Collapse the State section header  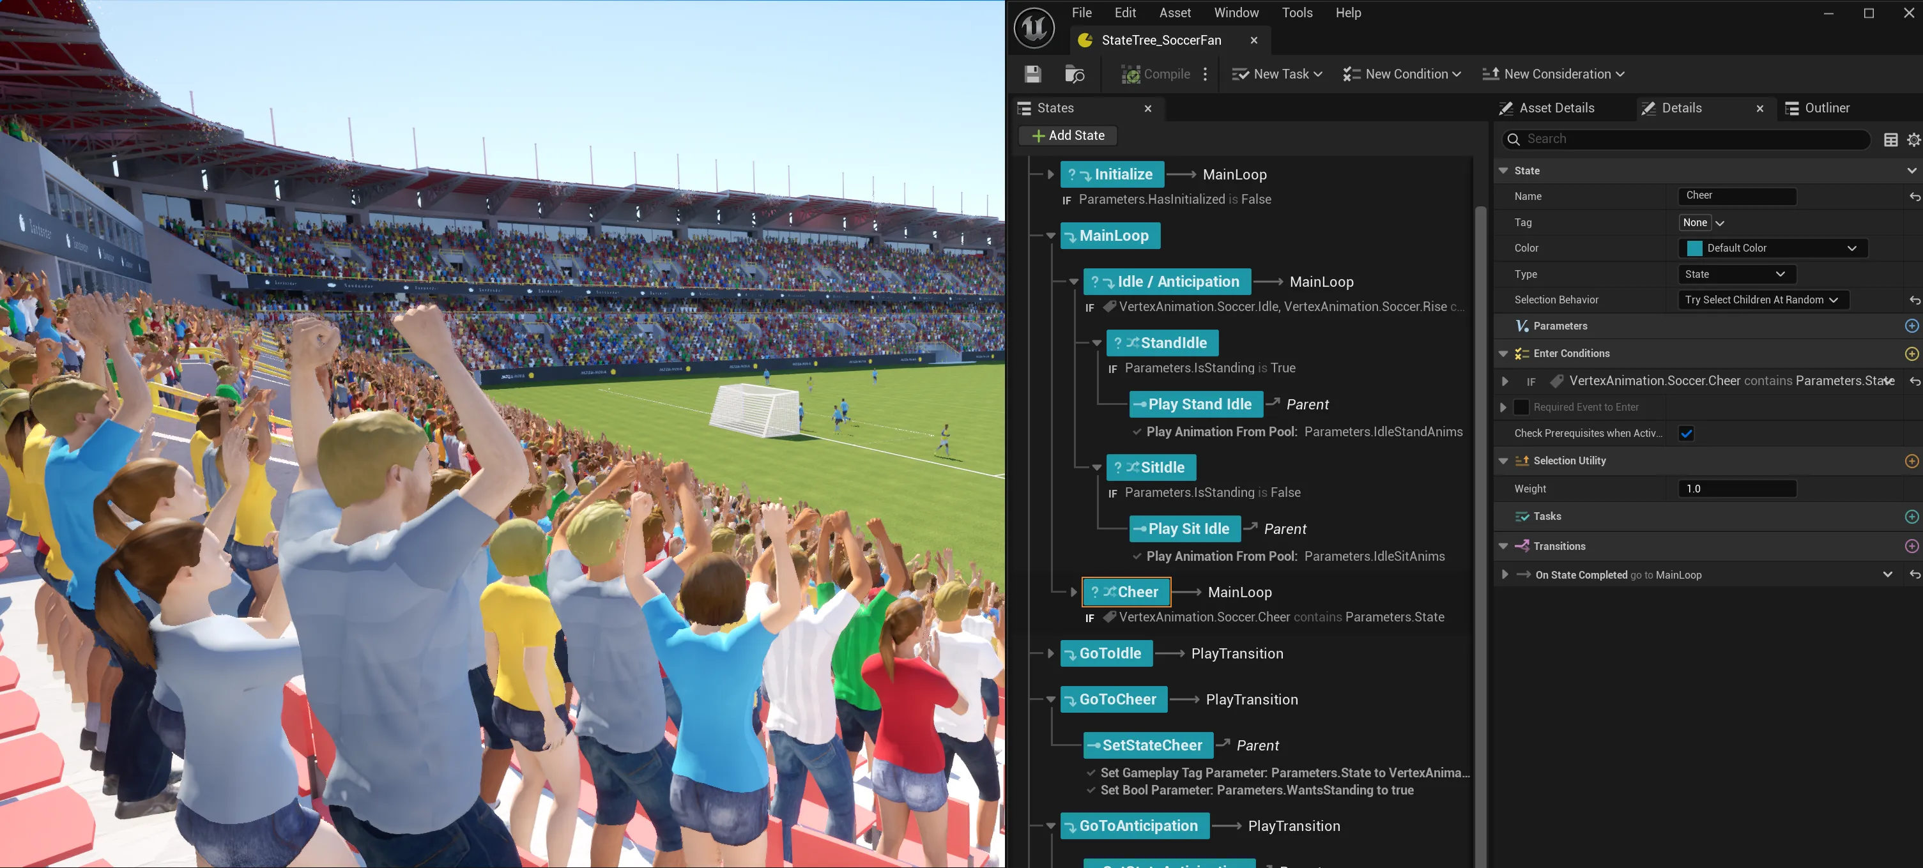click(x=1503, y=171)
